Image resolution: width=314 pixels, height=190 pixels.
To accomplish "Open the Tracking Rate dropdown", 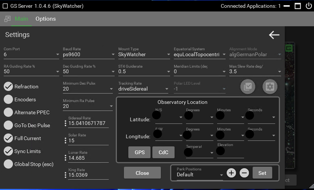I will (144, 89).
